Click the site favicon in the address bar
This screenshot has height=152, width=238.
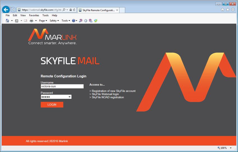[19, 10]
